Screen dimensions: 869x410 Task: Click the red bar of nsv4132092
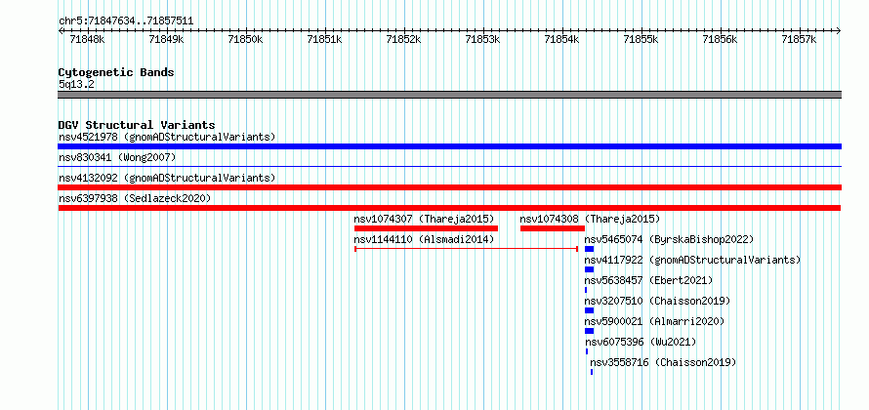(x=449, y=187)
